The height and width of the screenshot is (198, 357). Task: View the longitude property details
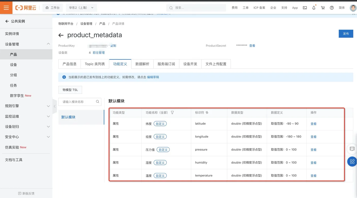(x=313, y=137)
